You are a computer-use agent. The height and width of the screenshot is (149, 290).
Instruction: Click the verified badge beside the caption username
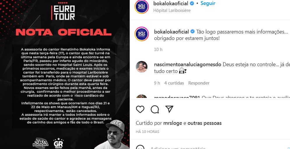tap(192, 32)
